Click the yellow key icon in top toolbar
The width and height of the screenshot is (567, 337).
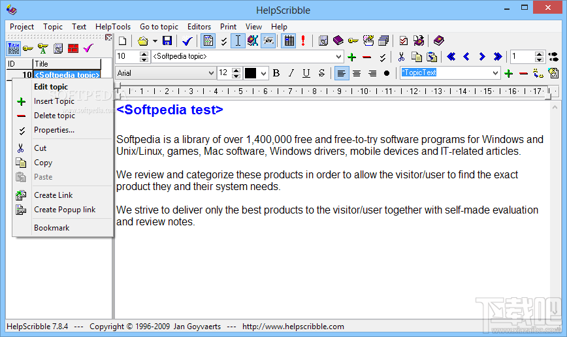click(353, 40)
